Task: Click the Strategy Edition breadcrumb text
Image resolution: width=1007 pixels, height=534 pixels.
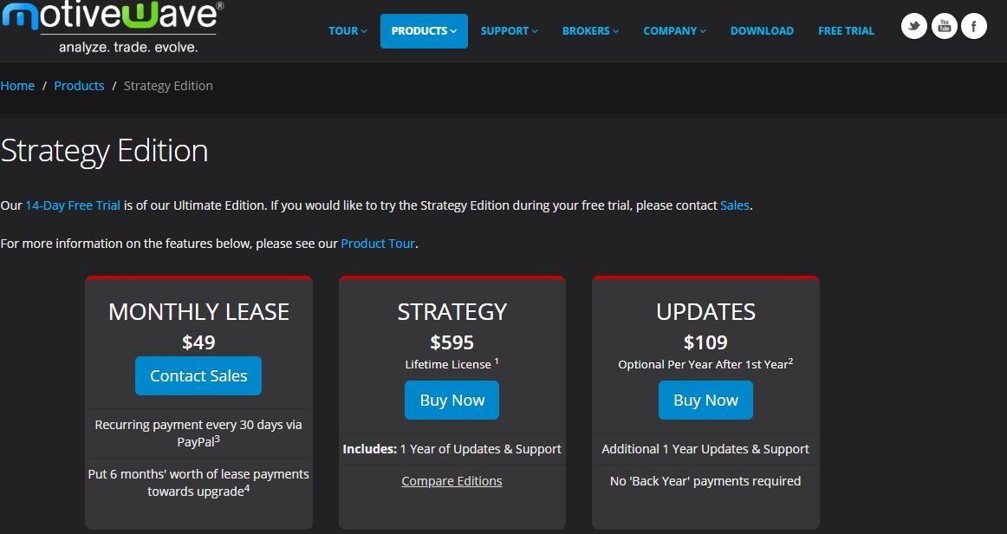Action: tap(168, 86)
